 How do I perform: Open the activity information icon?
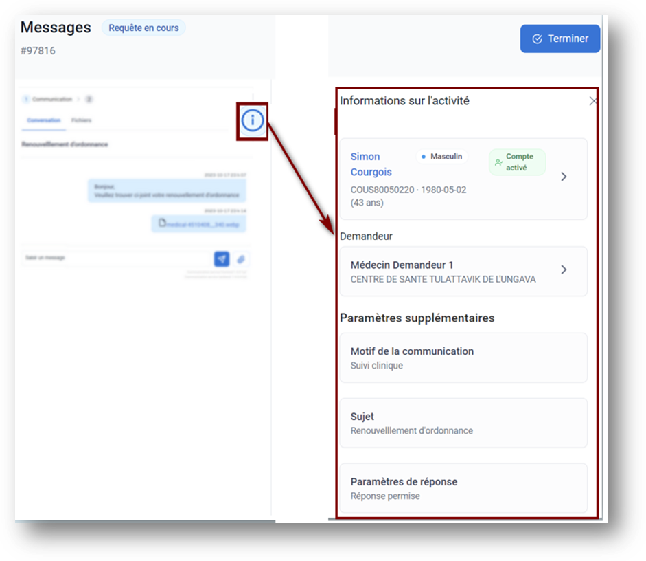pos(252,120)
